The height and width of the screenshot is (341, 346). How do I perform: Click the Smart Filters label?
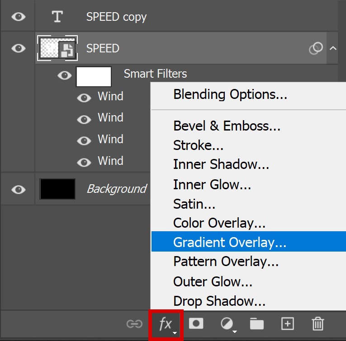pos(155,74)
